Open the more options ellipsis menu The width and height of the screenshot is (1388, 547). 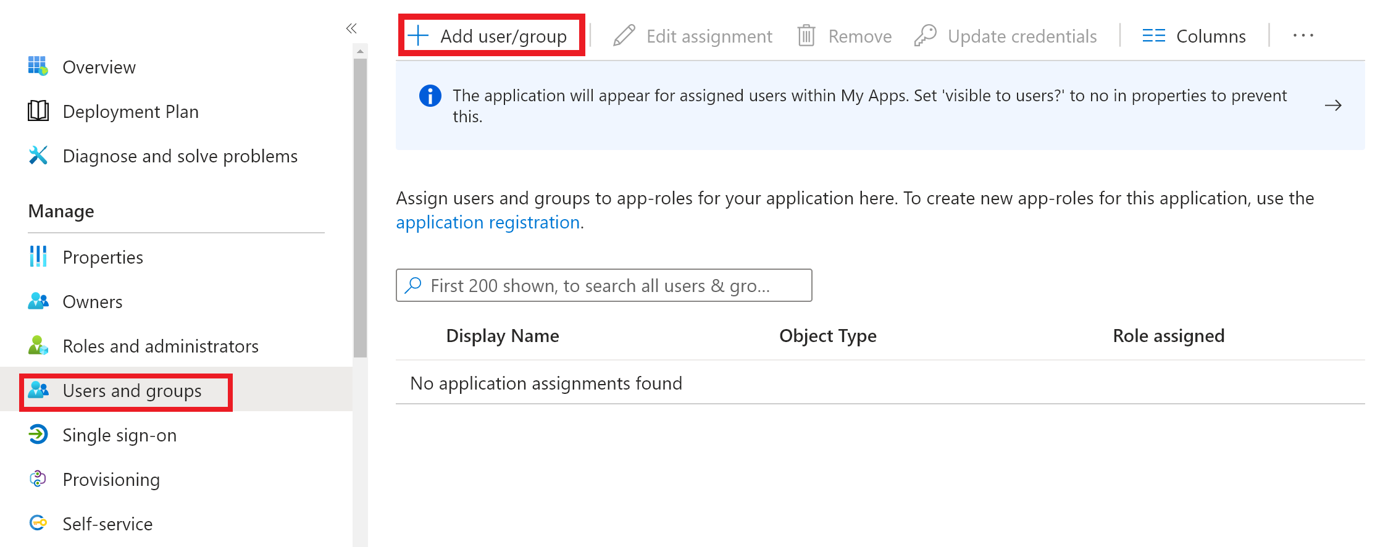tap(1303, 36)
